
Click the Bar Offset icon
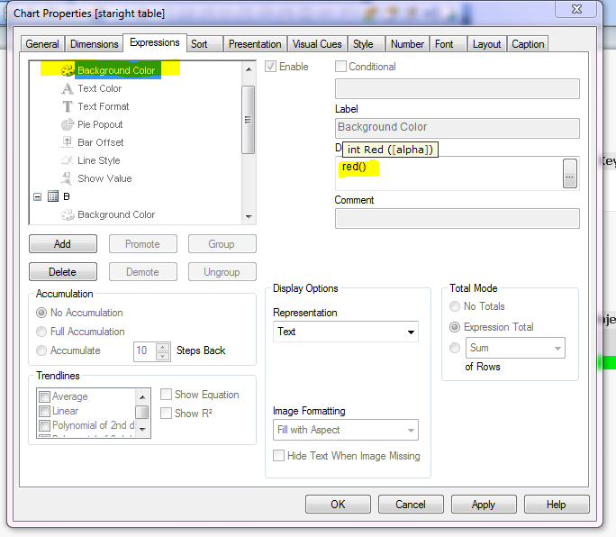[x=68, y=142]
